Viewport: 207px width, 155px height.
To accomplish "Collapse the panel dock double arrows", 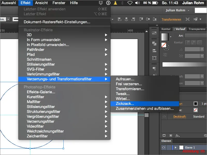I will tap(157, 25).
